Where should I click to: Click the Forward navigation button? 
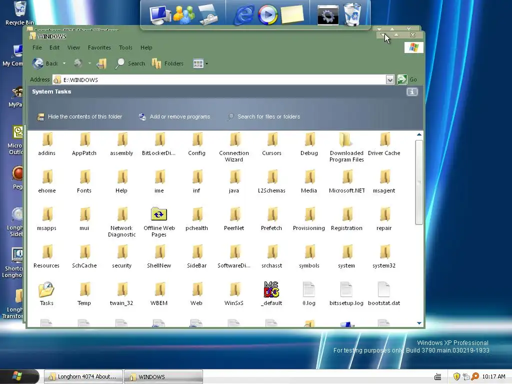77,63
